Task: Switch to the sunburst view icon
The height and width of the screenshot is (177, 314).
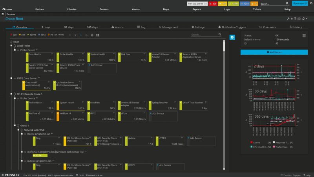Action: point(92,35)
